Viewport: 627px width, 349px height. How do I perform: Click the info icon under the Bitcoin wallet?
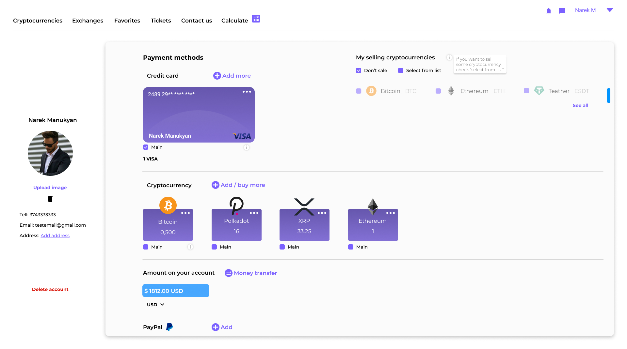click(190, 247)
